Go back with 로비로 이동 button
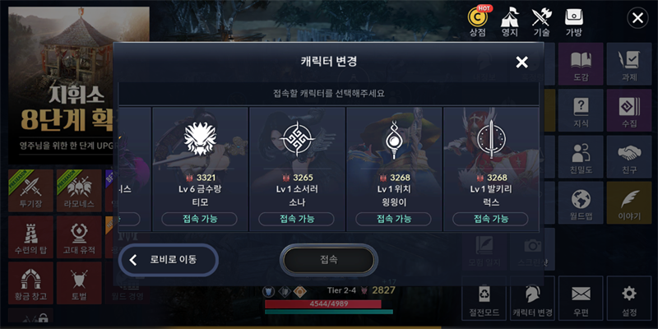Viewport: 658px width, 329px height. [169, 260]
